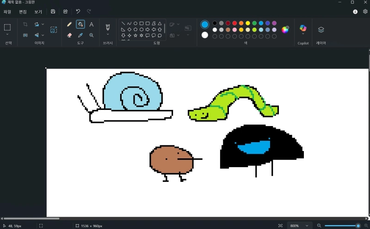Click the Save icon in title bar
The height and width of the screenshot is (229, 370).
[x=53, y=12]
